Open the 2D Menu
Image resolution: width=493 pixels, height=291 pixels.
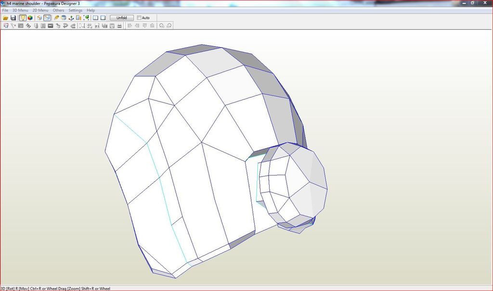click(40, 11)
